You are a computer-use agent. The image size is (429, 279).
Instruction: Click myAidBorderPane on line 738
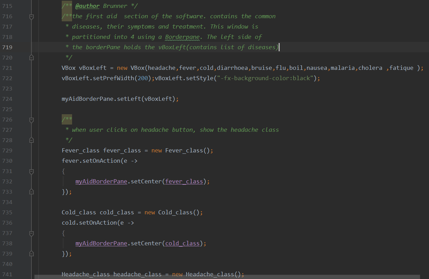tap(101, 243)
